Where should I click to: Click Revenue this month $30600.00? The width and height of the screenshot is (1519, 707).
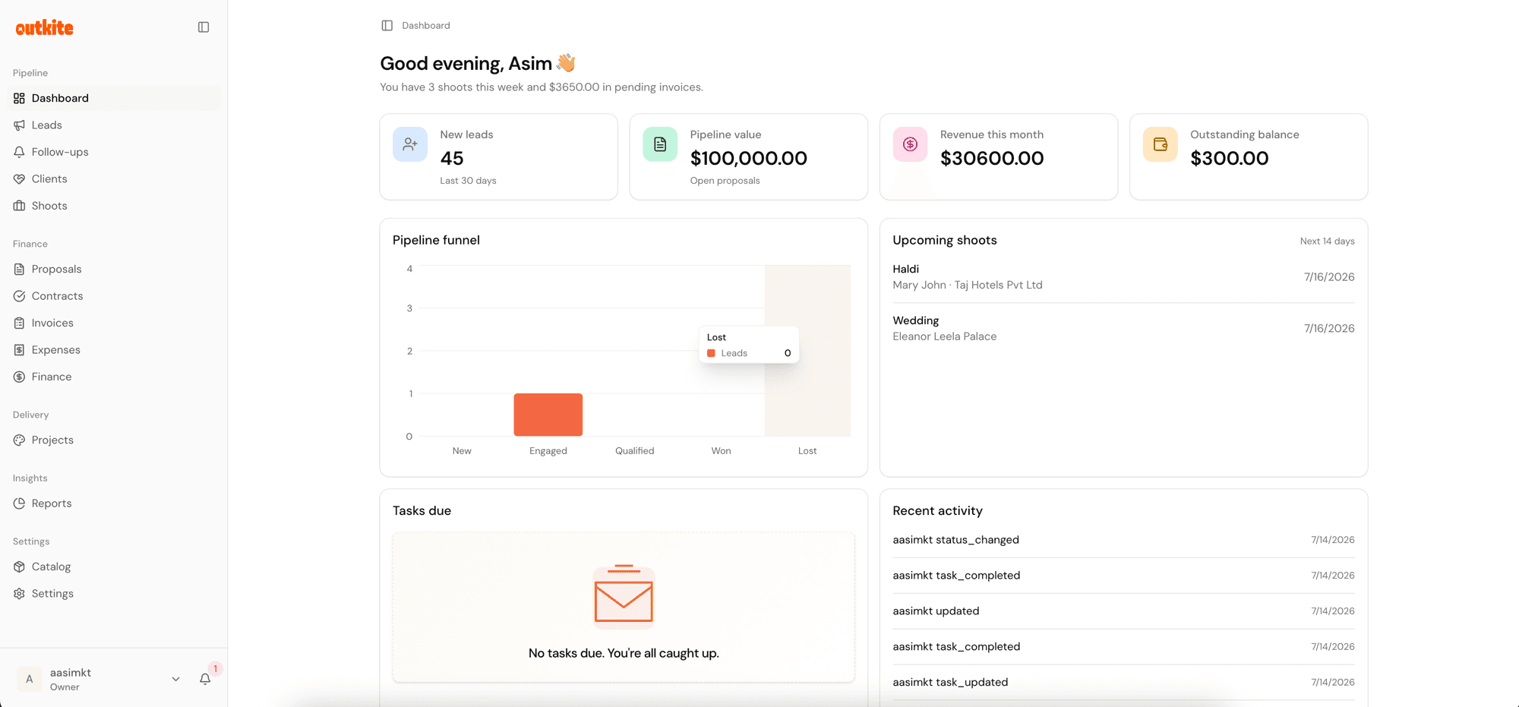(x=992, y=158)
